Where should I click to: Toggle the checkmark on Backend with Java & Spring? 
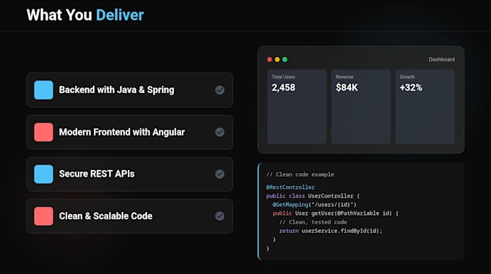point(220,90)
